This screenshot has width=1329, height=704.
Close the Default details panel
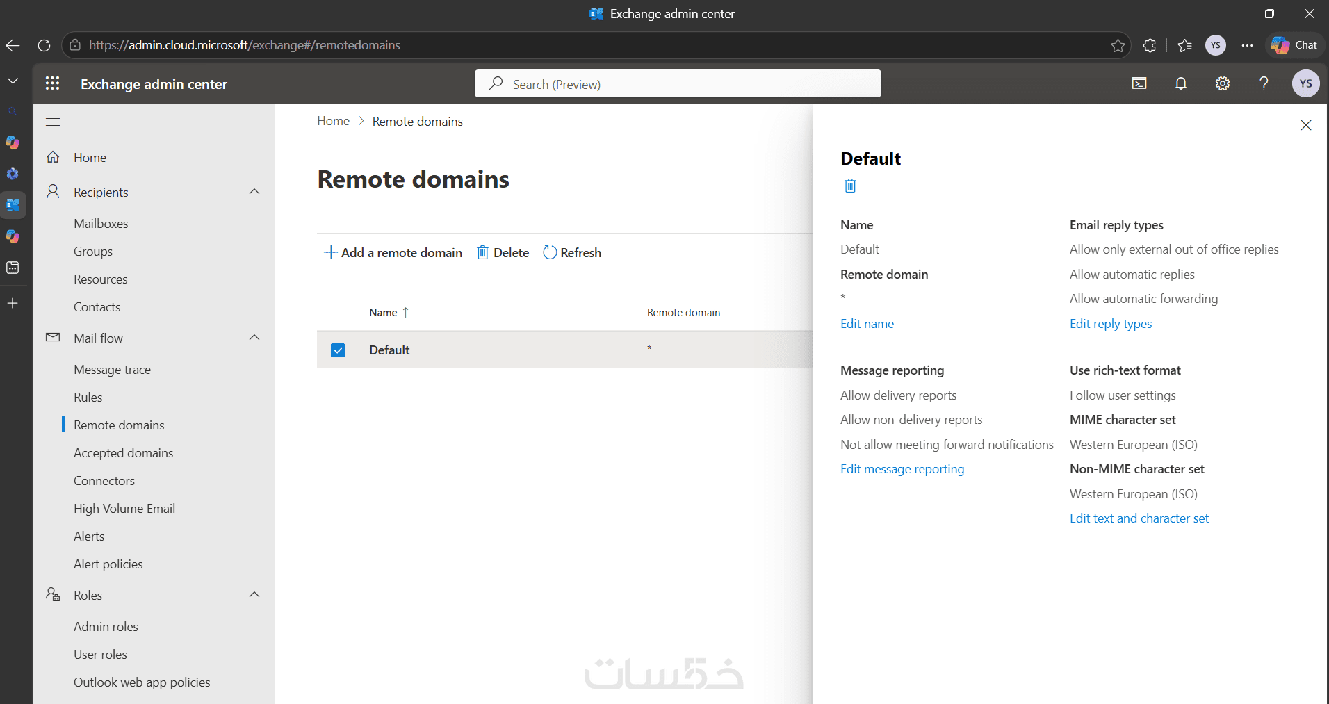pyautogui.click(x=1306, y=125)
